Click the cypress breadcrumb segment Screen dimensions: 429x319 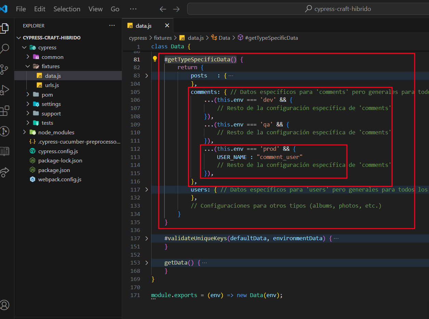(x=138, y=38)
